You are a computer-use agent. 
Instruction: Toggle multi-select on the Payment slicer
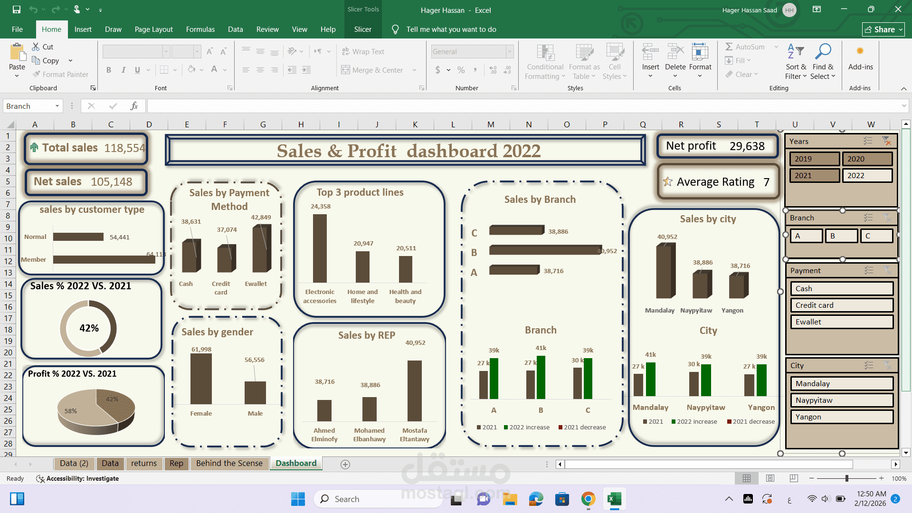[x=869, y=270]
